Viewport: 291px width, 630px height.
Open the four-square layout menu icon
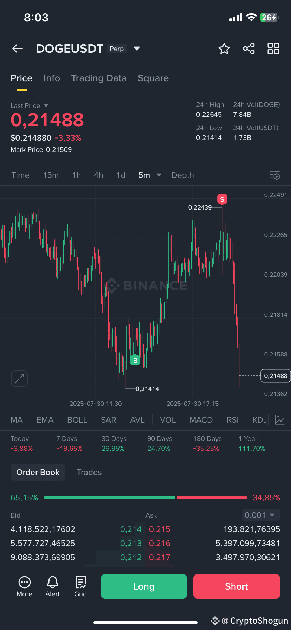(273, 49)
